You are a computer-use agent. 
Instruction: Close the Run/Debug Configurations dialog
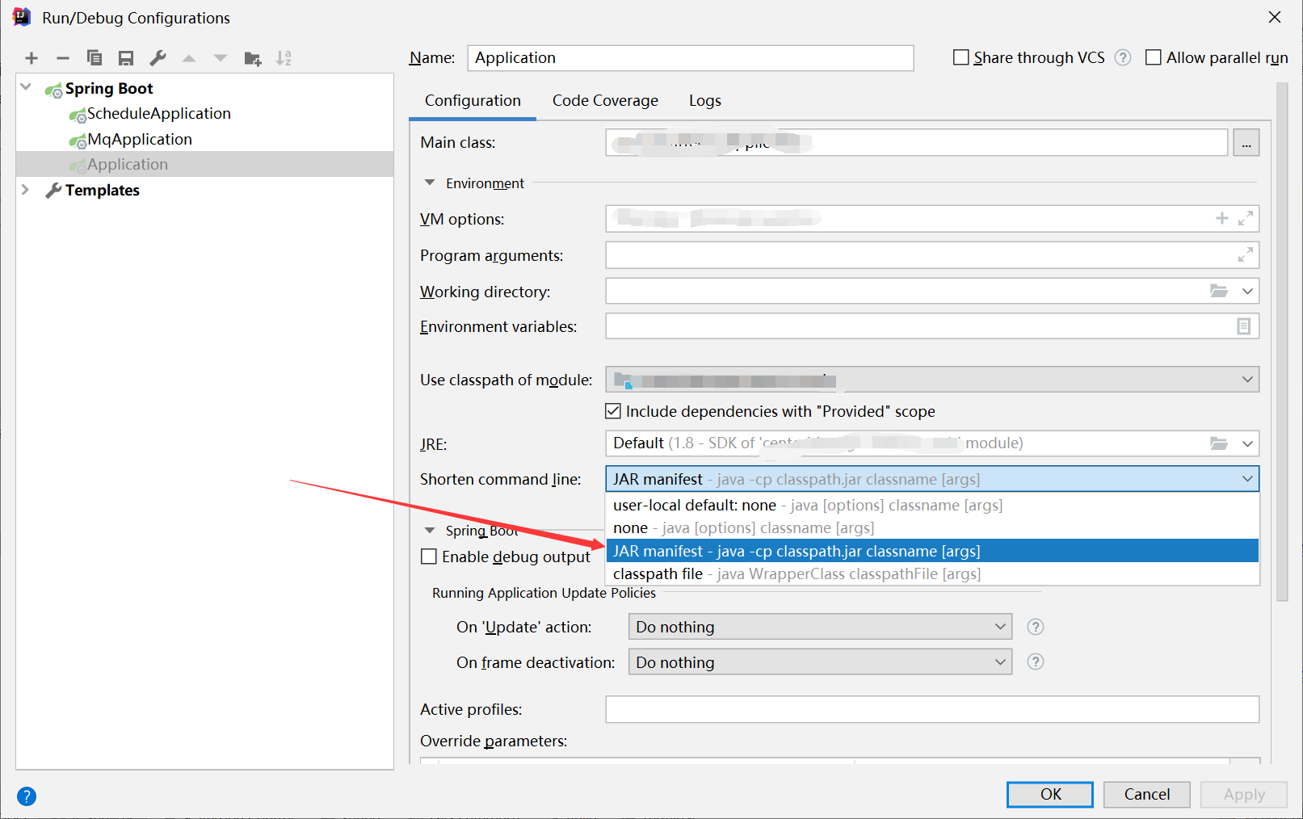pyautogui.click(x=1275, y=17)
